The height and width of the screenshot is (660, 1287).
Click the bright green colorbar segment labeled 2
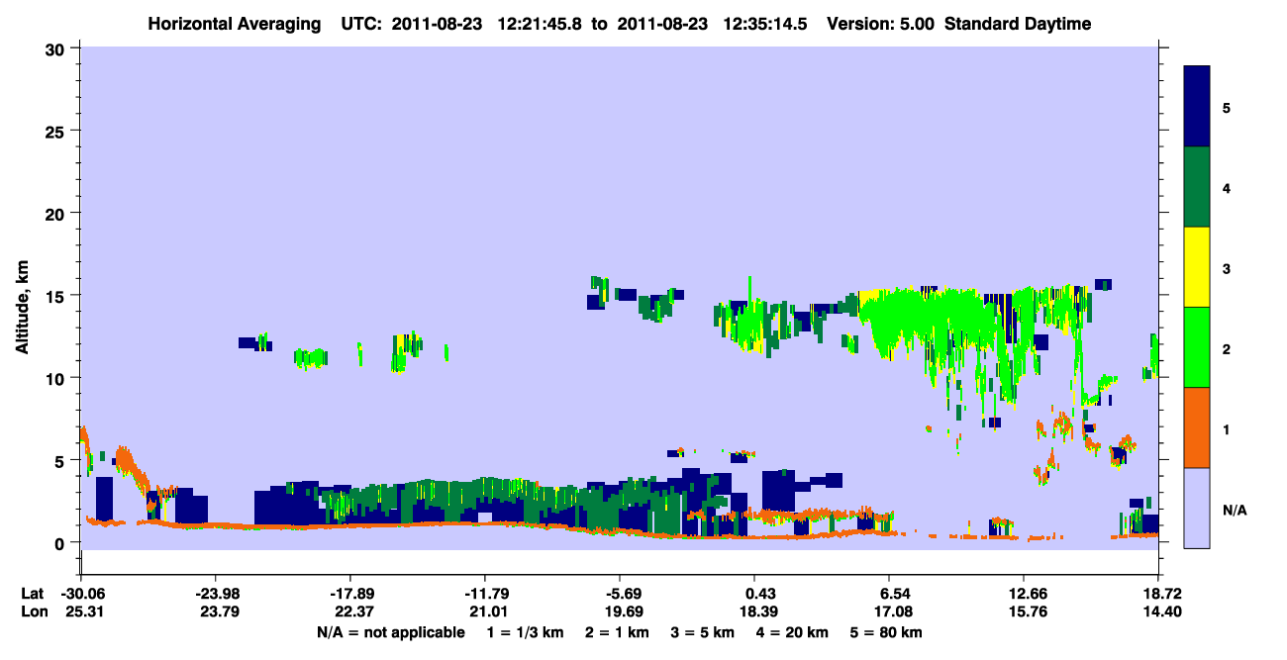click(1197, 347)
